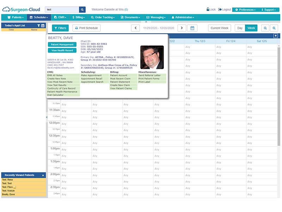The image size is (282, 212).
Task: Click View Most Recent Note
Action: [x=63, y=82]
